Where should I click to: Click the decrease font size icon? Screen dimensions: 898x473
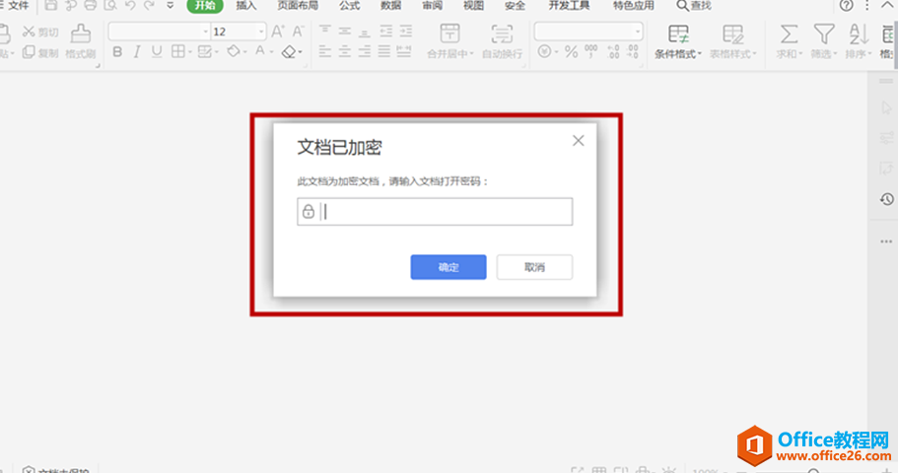point(298,32)
